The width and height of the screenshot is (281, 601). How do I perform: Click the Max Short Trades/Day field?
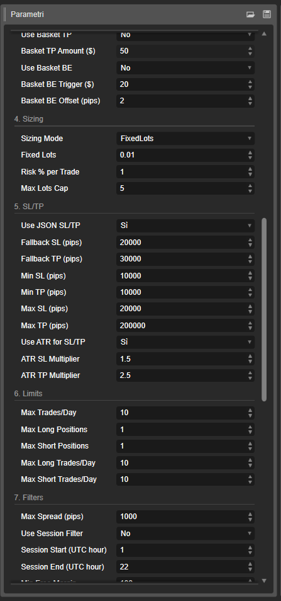click(x=185, y=479)
